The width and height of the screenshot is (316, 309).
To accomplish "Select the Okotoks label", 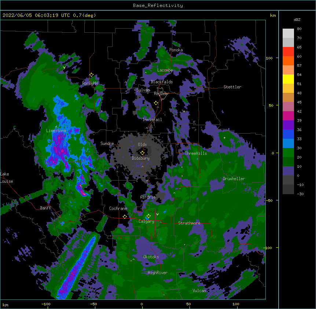I will pyautogui.click(x=151, y=257).
